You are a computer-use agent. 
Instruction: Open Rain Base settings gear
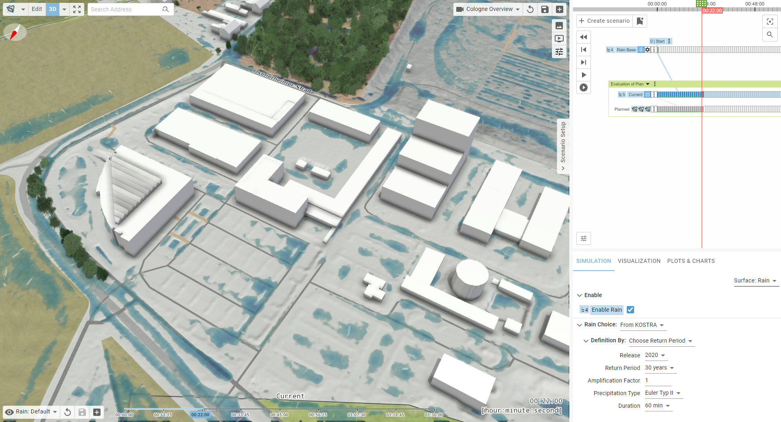648,50
